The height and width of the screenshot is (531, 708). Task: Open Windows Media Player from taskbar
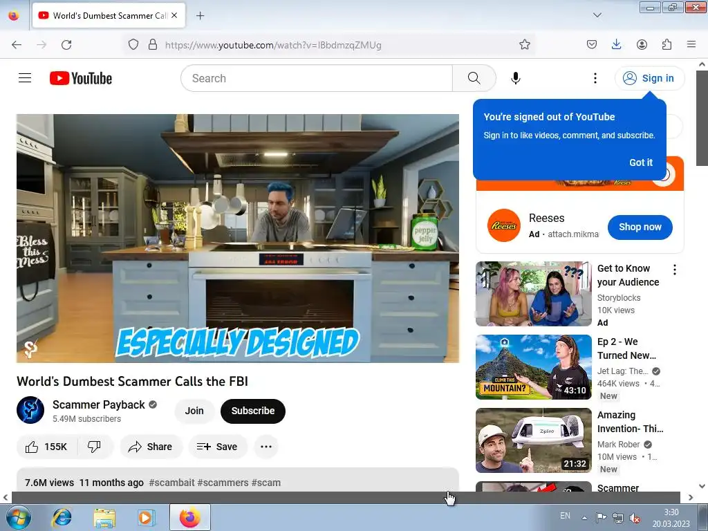click(147, 517)
